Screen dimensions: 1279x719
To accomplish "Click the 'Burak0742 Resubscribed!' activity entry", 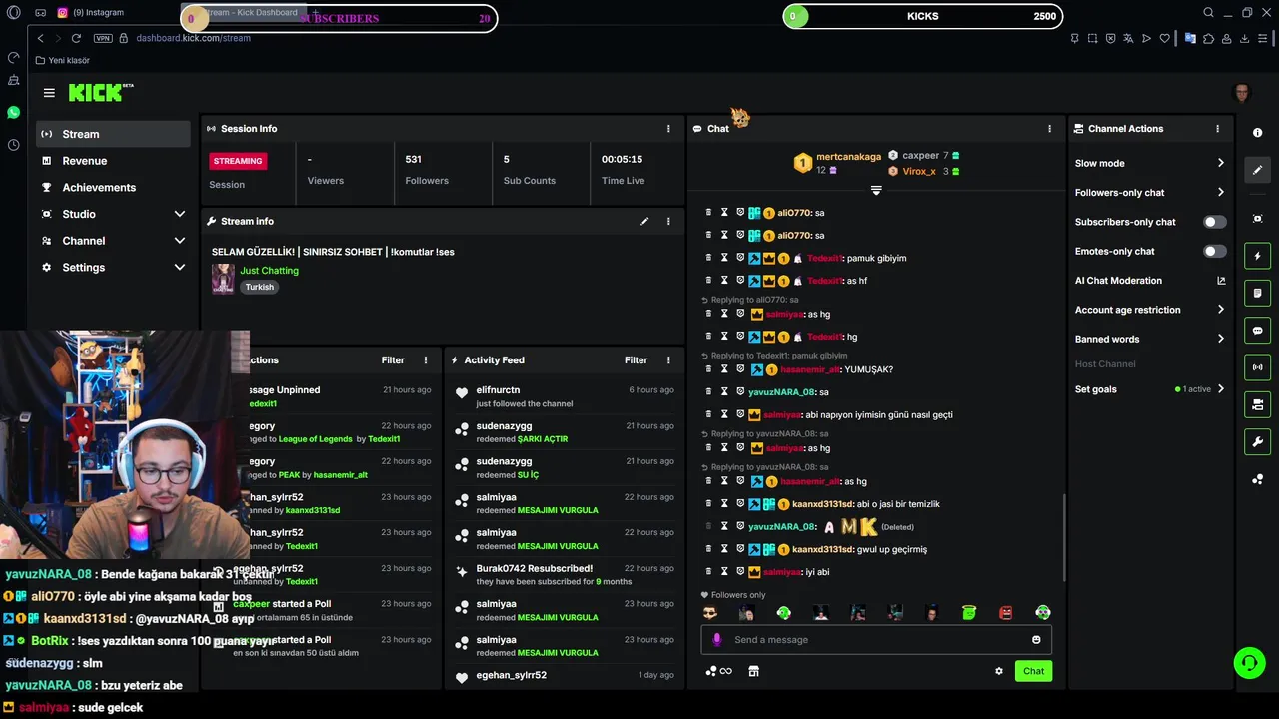I will (564, 575).
